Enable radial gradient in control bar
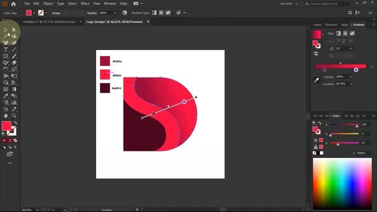This screenshot has width=377, height=212. point(161,13)
